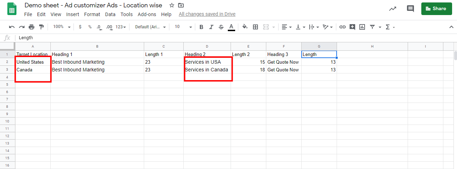Insert a link using chain icon
The height and width of the screenshot is (169, 457).
coord(343,27)
